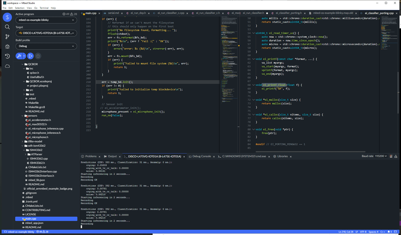This screenshot has height=235, width=401.
Task: Select the Source Control sidebar icon
Action: [x=7, y=36]
